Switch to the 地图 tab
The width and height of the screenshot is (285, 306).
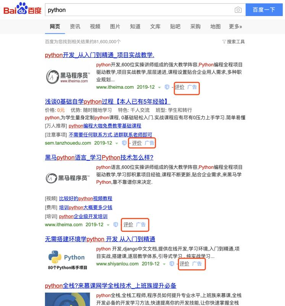pyautogui.click(x=215, y=26)
